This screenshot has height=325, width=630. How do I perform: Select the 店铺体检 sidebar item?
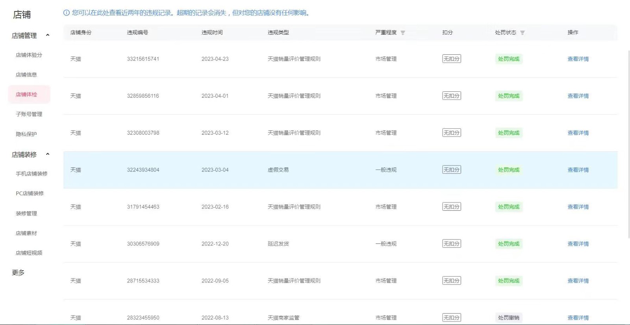point(29,95)
